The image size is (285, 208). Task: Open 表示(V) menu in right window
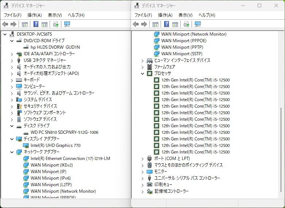185,15
